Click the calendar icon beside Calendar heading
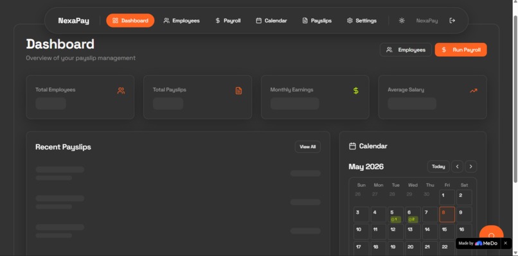The width and height of the screenshot is (518, 256). coord(352,146)
